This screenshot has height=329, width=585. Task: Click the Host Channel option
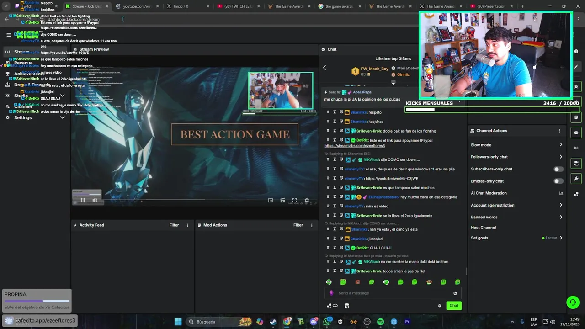coord(483,228)
